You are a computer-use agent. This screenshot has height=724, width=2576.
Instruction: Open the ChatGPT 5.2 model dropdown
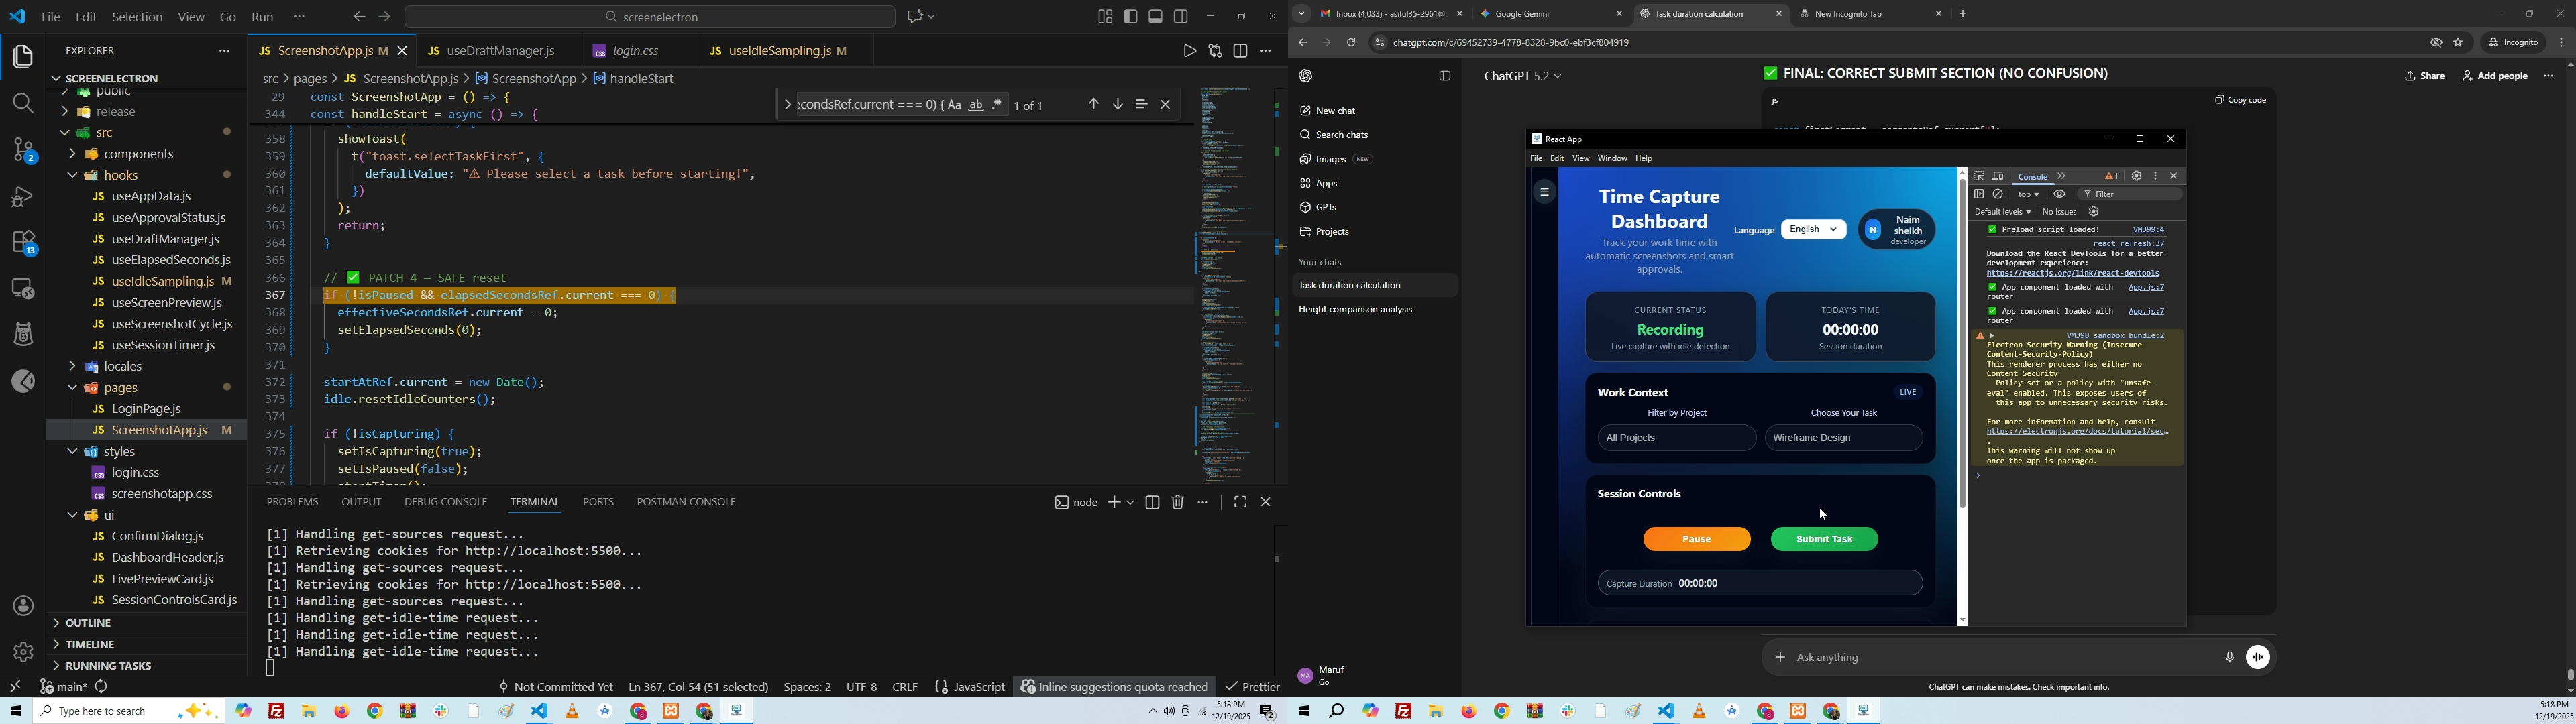point(1523,77)
